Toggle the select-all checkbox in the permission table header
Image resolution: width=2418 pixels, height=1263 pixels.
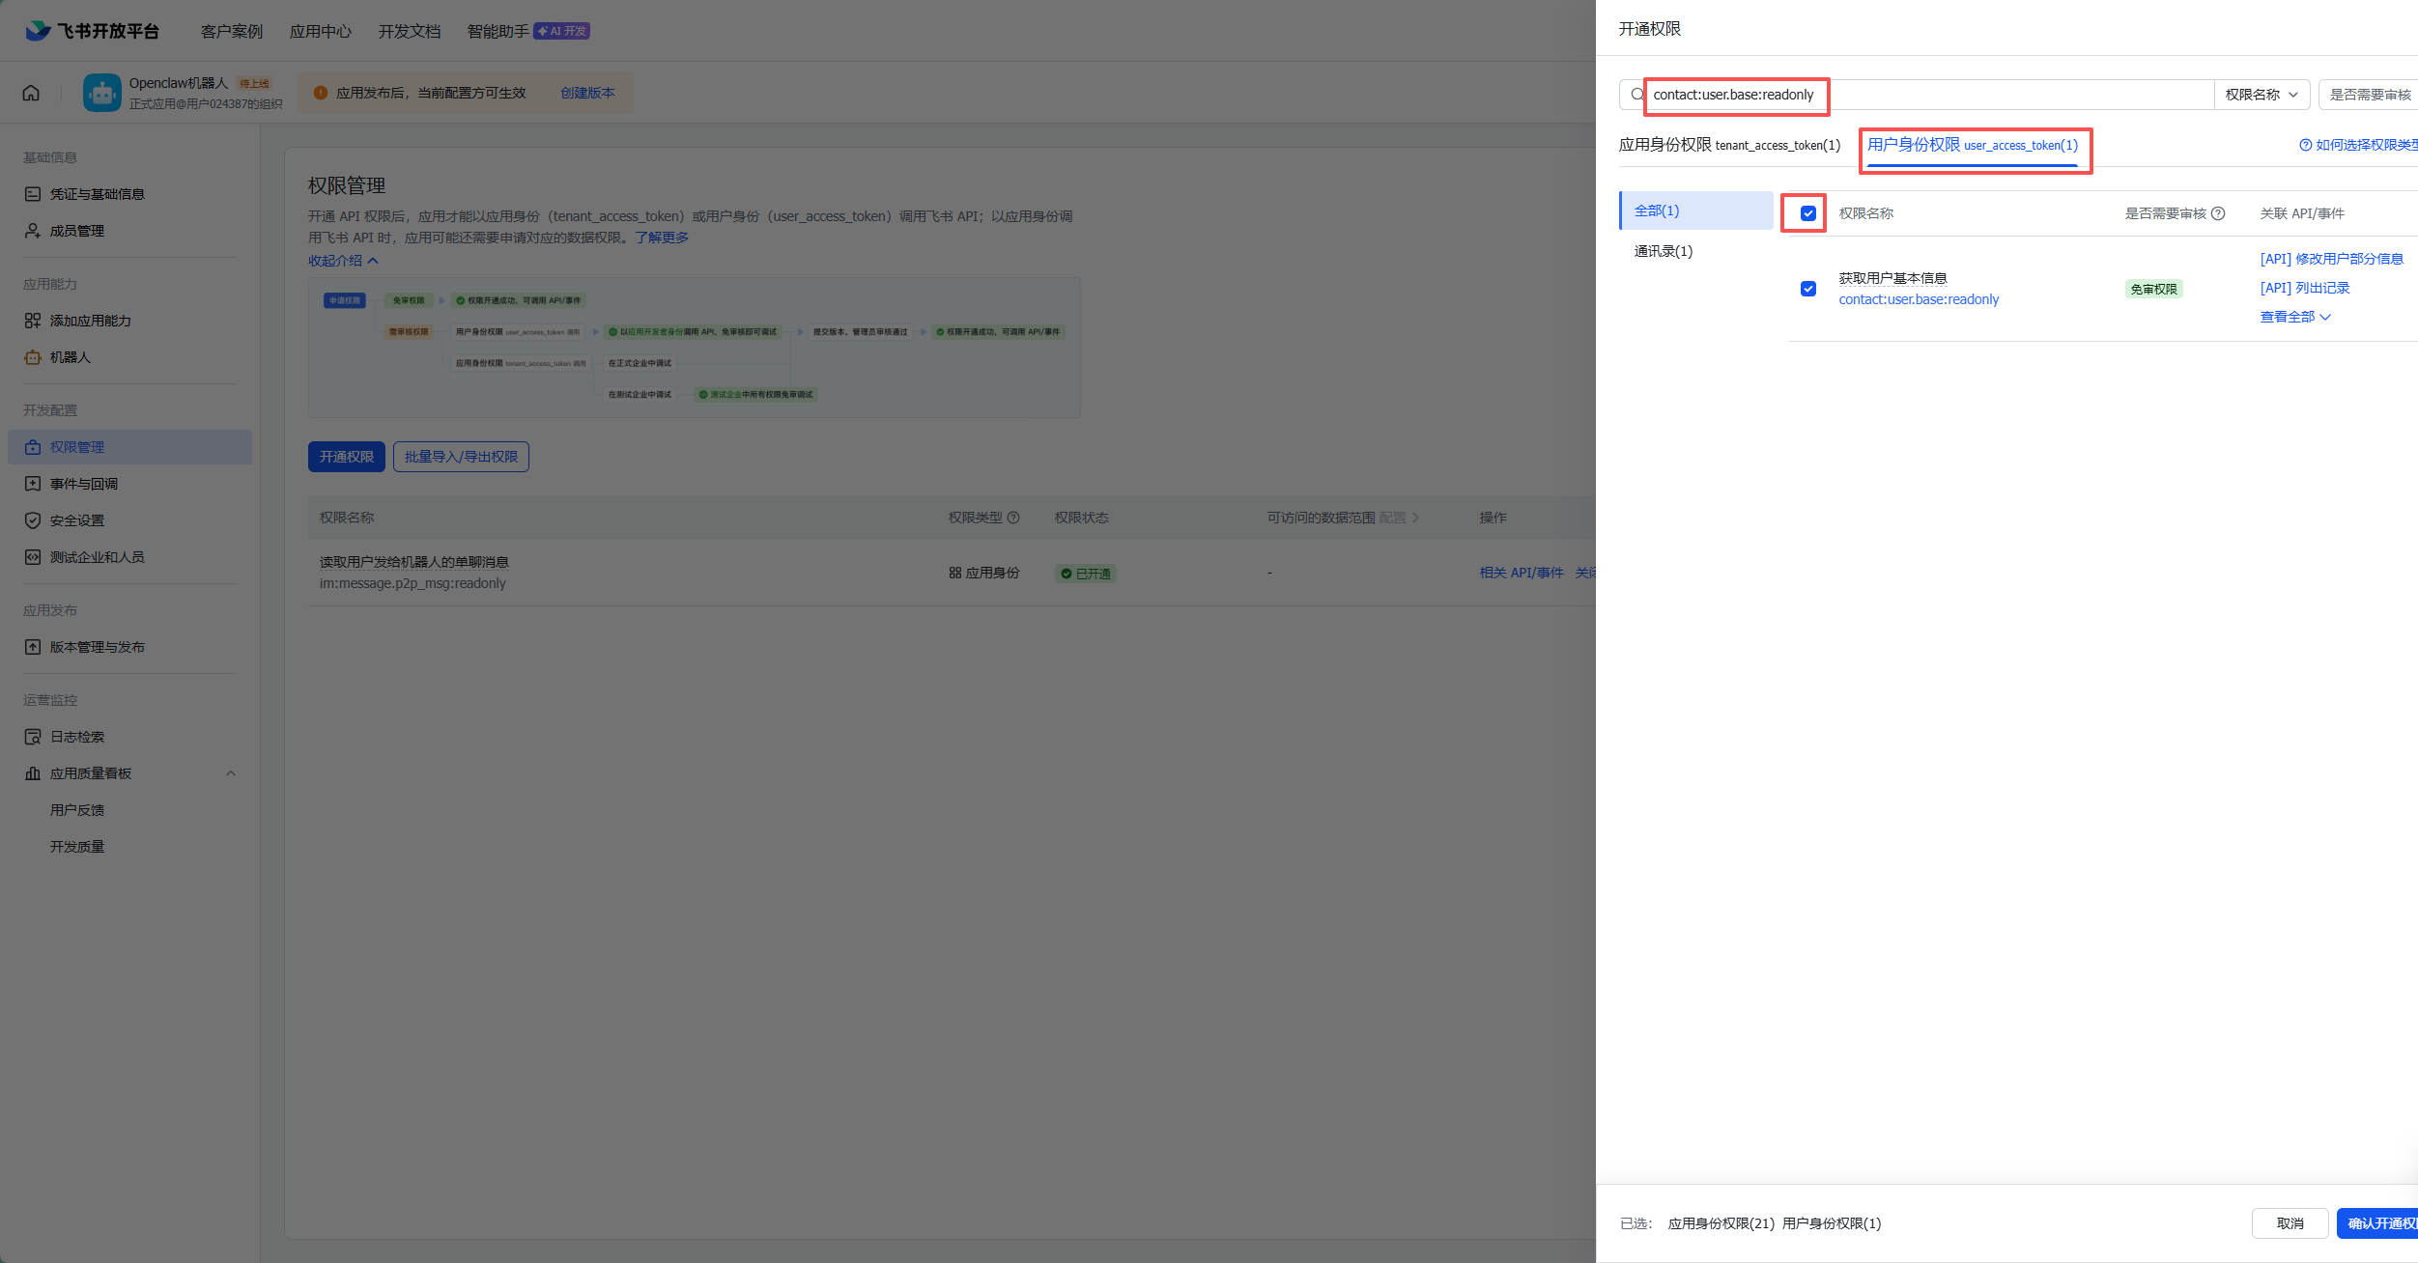[1807, 213]
